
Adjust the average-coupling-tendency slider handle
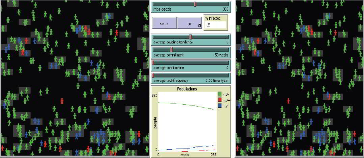click(x=191, y=37)
